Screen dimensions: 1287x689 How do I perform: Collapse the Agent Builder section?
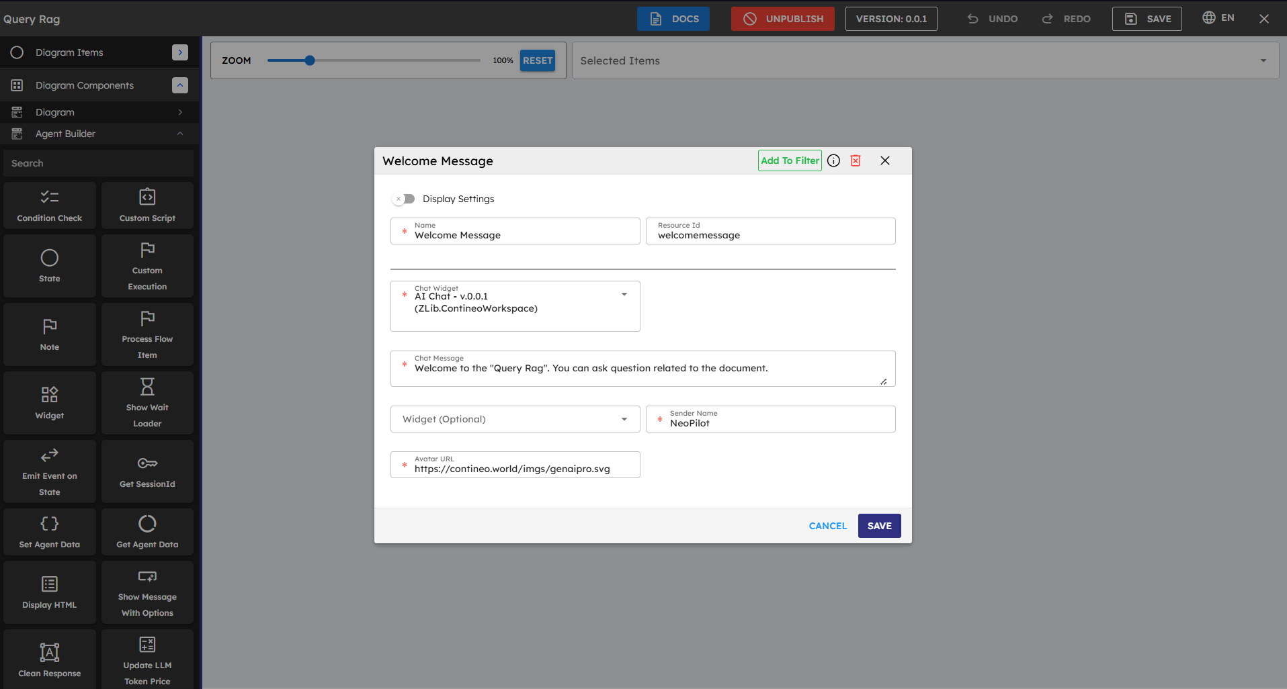180,134
